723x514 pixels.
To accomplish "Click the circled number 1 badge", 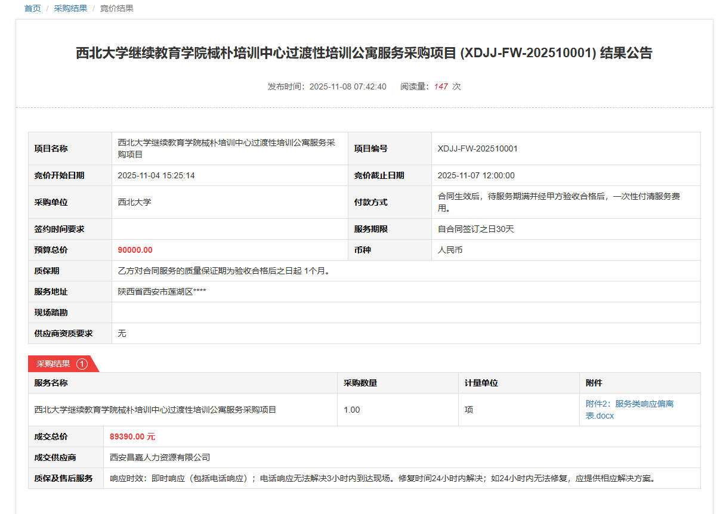I will click(82, 364).
